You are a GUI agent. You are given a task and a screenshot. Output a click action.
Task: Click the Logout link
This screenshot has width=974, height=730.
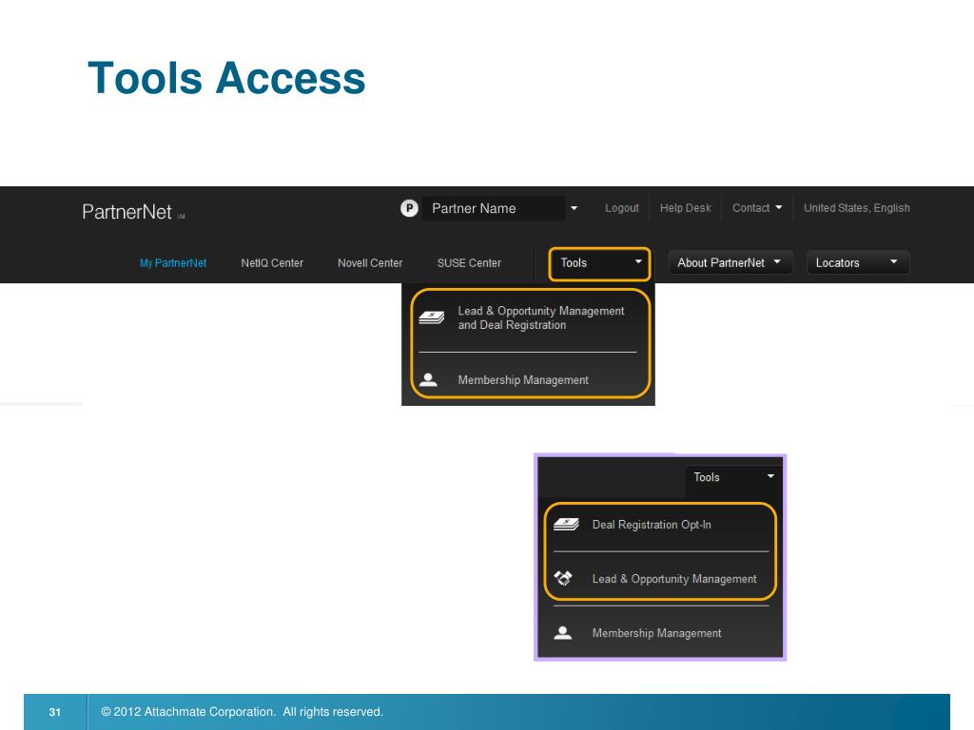point(622,208)
